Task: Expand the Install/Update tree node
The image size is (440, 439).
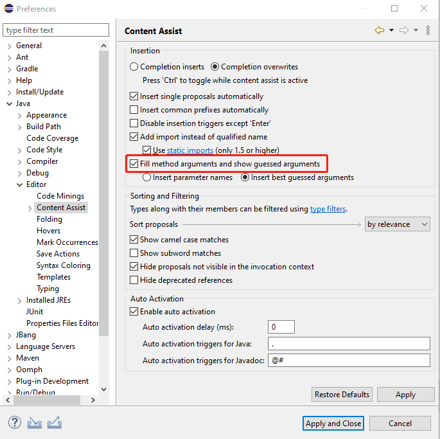Action: [x=9, y=93]
